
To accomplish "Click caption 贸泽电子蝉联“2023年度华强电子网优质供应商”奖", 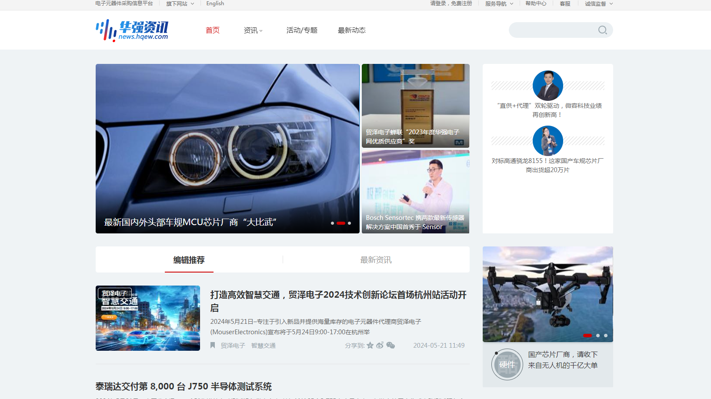I will click(x=413, y=136).
